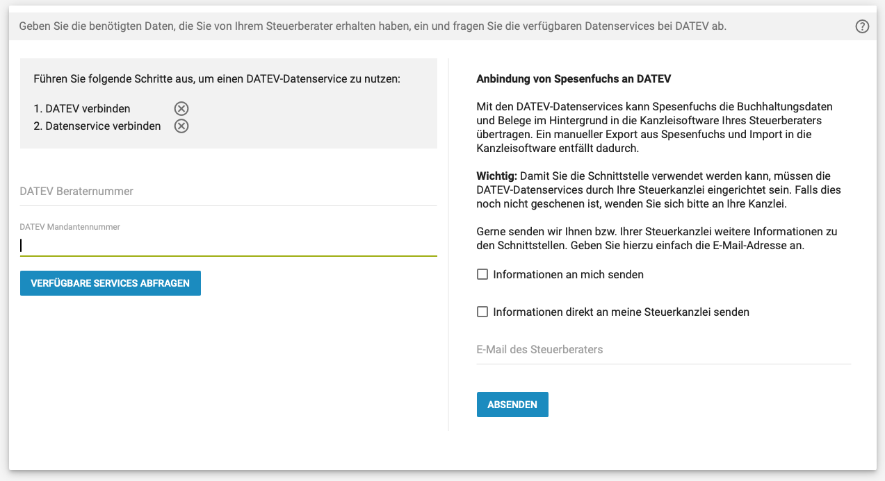
Task: Tick Informationen direkt an meine Steuerkanzlei senden
Action: (482, 312)
